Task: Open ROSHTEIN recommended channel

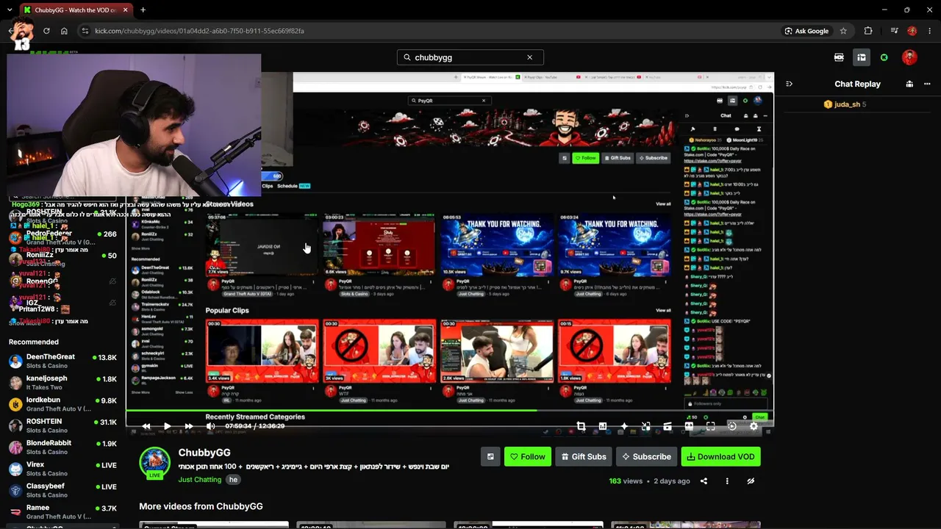Action: (x=62, y=425)
